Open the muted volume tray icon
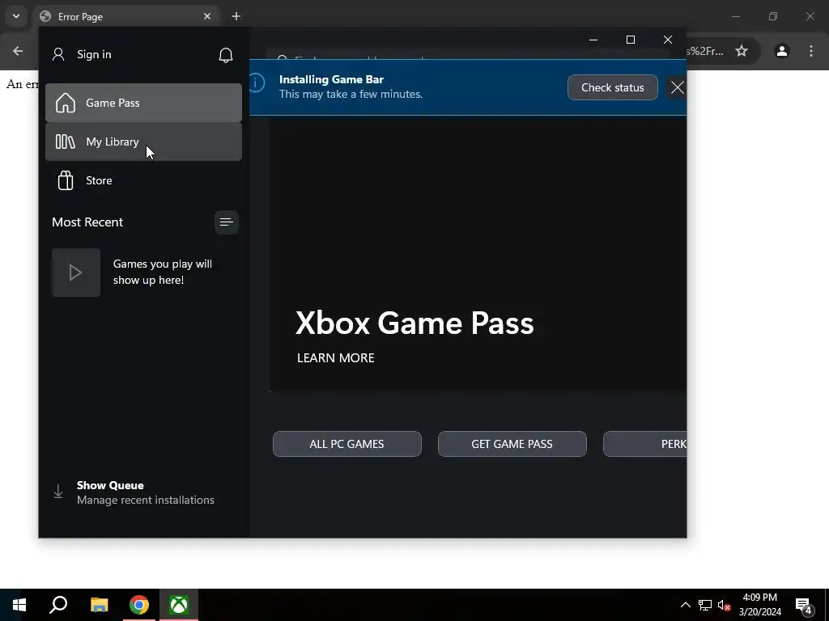Screen dimensions: 829x621 (724, 605)
